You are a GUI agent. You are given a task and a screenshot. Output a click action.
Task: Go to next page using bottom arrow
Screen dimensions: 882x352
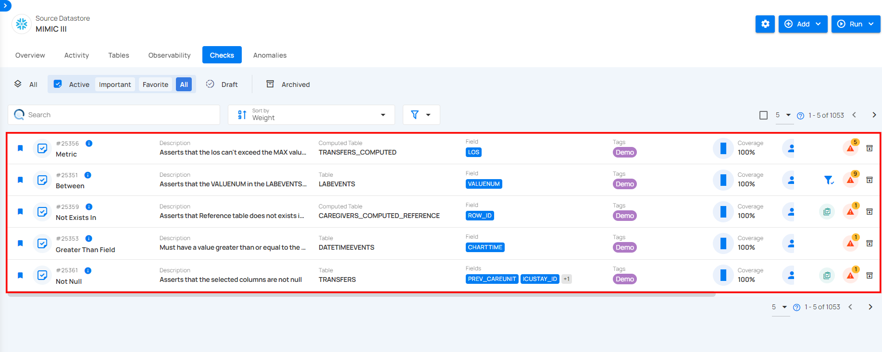pyautogui.click(x=870, y=307)
